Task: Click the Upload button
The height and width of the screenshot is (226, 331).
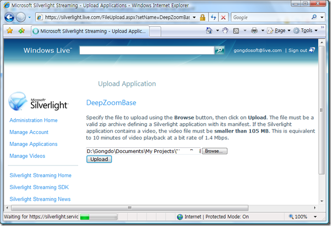Action: [x=99, y=159]
